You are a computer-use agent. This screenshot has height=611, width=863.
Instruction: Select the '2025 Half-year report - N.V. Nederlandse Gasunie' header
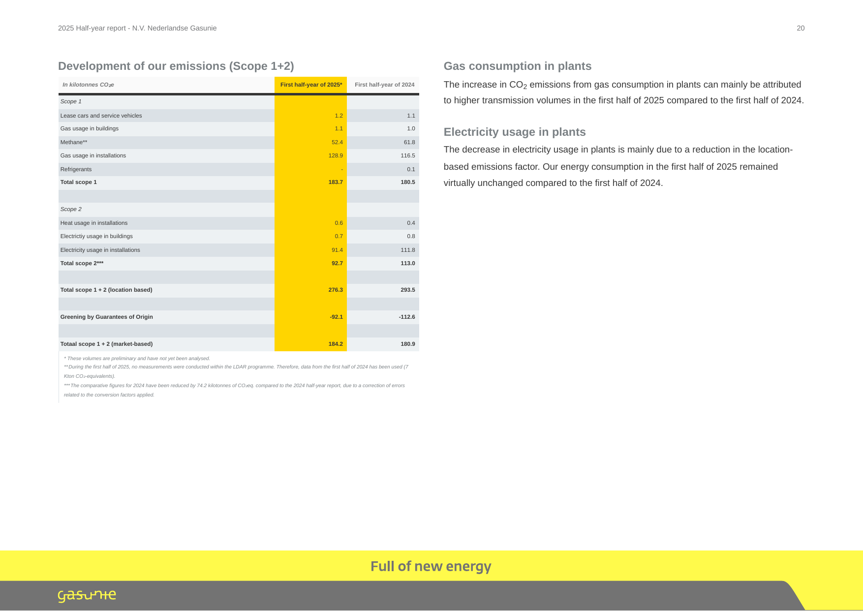(137, 28)
